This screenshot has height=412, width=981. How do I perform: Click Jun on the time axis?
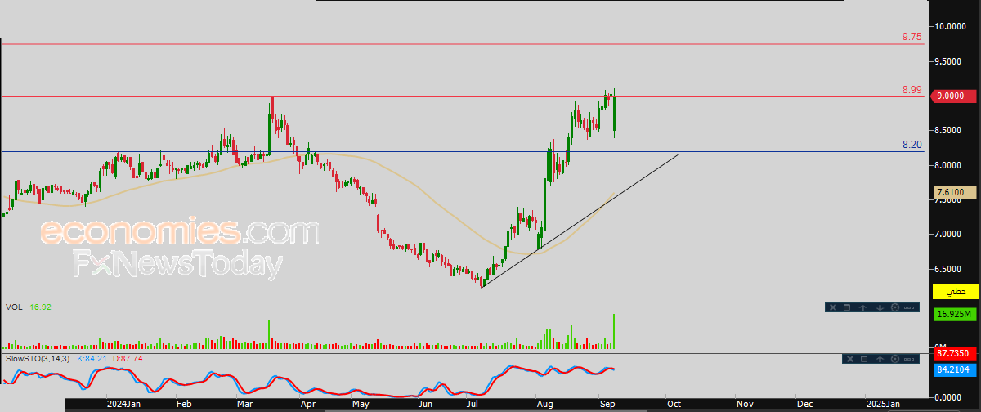[x=425, y=404]
